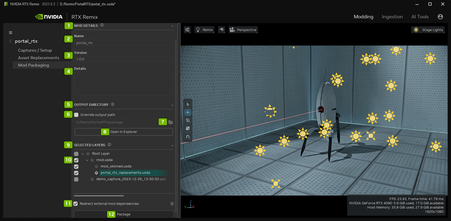Screen dimensions: 451x221
Task: Collapse the Output Directory section
Action: pos(172,105)
